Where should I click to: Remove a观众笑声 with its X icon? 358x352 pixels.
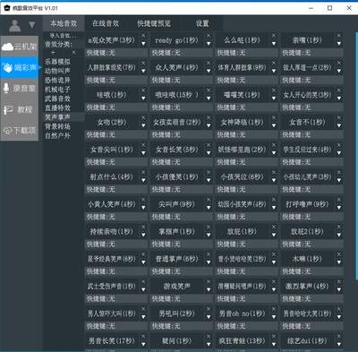coord(143,36)
